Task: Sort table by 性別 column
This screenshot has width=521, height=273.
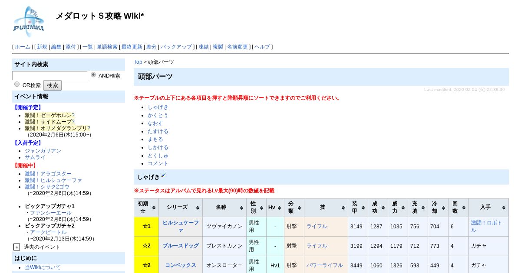Action: point(256,208)
